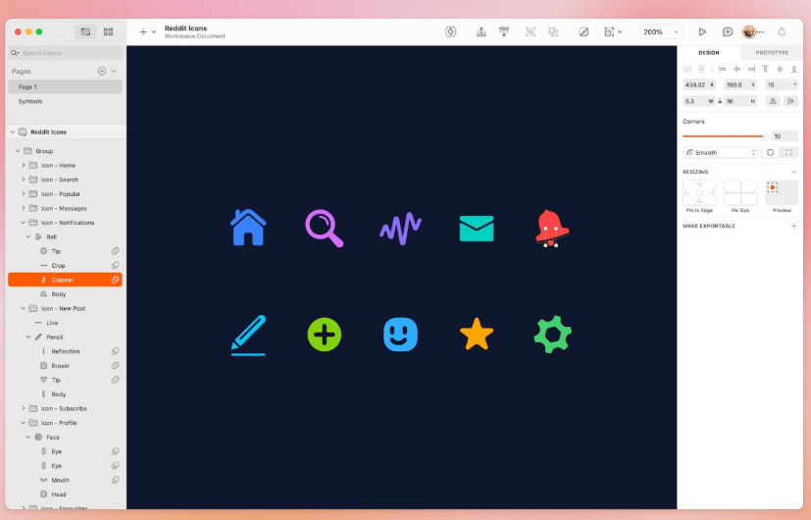Flip layer vertically in inspector
The width and height of the screenshot is (811, 520).
click(x=790, y=101)
